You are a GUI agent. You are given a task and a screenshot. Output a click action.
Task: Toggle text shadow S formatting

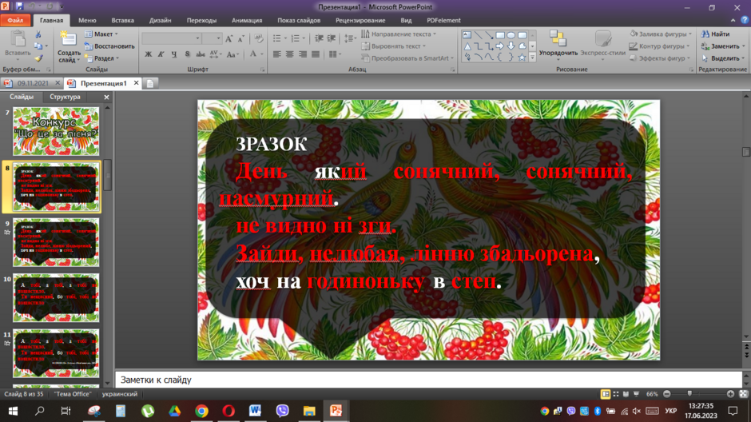coord(187,54)
